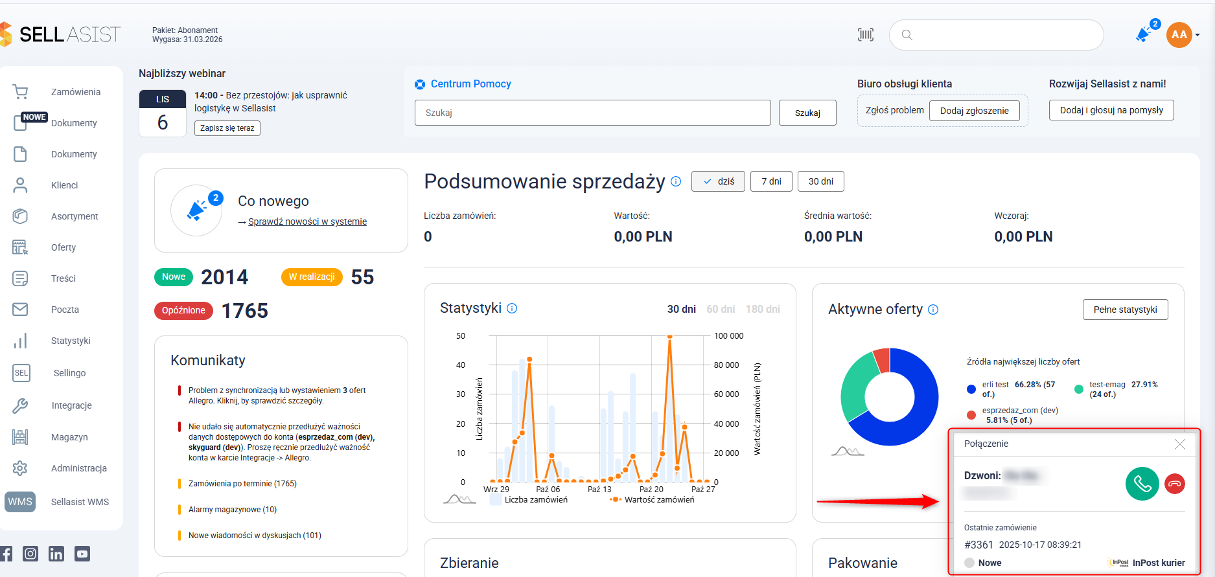Select the 7 dni summary range
Image resolution: width=1215 pixels, height=577 pixels.
coord(771,181)
